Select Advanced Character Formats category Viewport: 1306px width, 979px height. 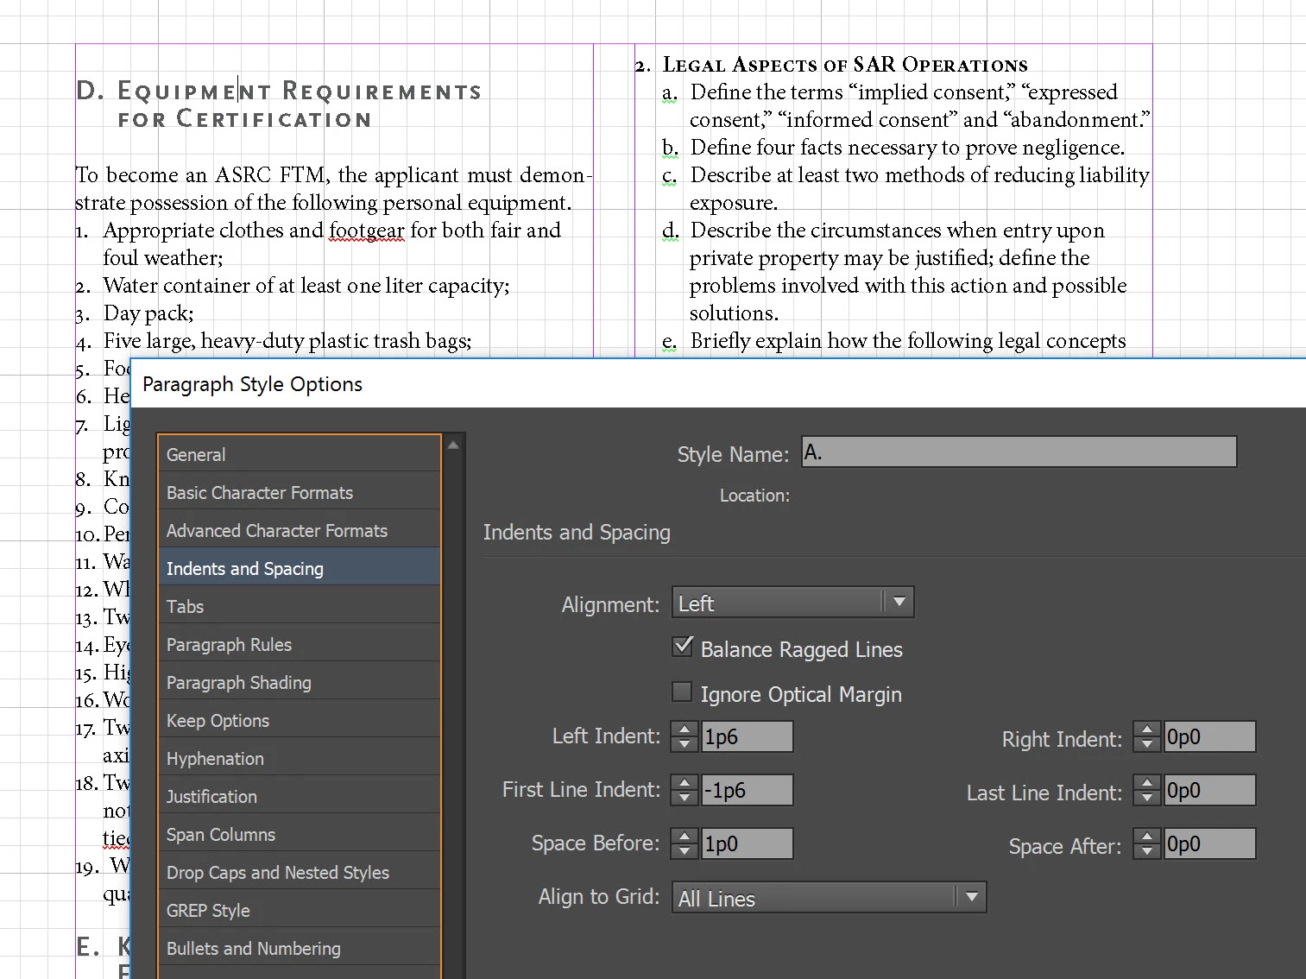300,530
